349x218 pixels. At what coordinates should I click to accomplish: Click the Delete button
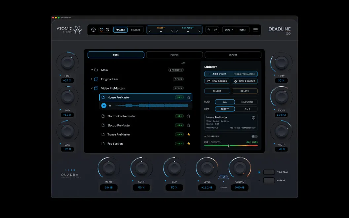245,91
